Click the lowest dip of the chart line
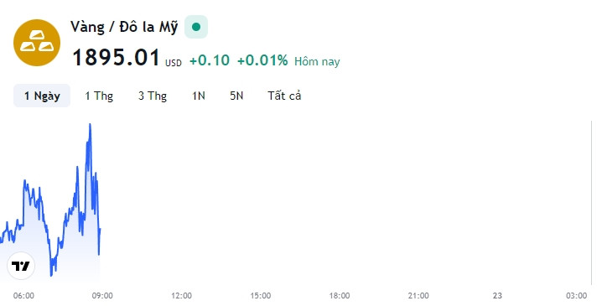 point(51,275)
